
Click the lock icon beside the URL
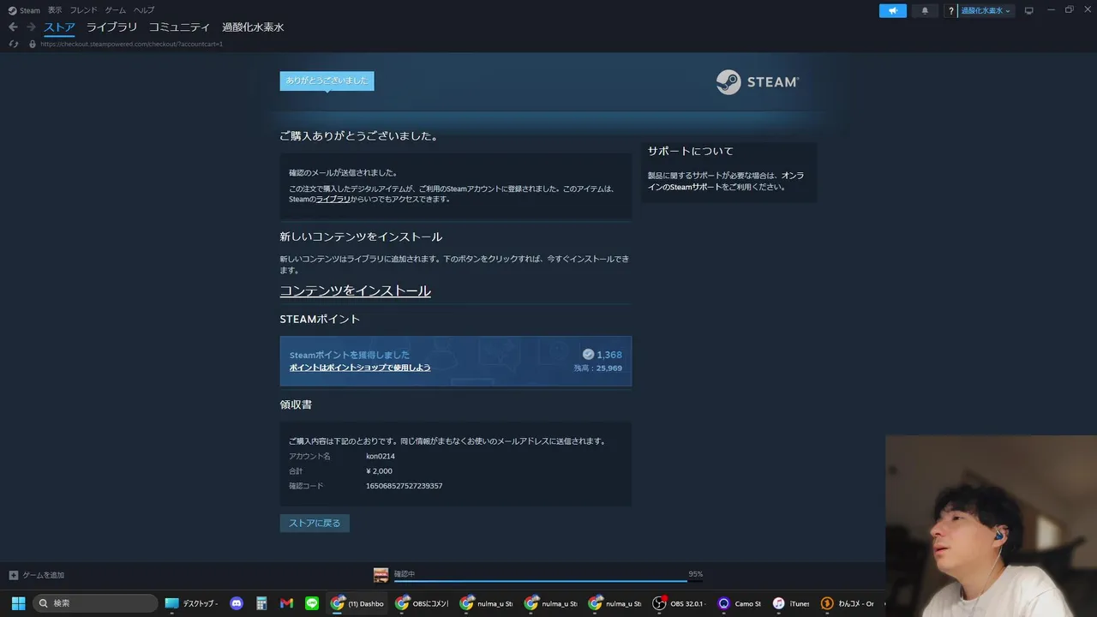[x=33, y=44]
